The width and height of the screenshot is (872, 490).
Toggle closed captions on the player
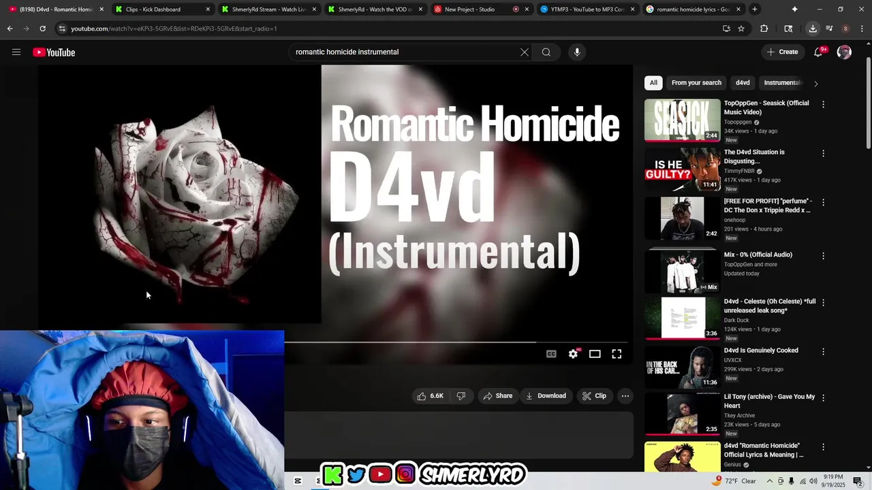click(551, 354)
